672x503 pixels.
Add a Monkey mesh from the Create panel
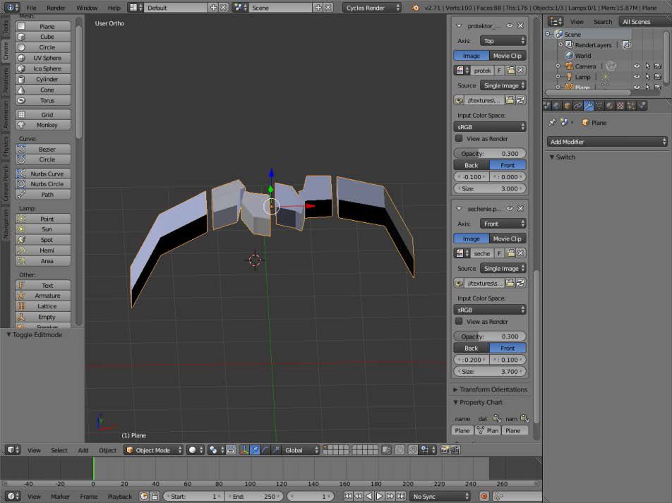tap(47, 125)
